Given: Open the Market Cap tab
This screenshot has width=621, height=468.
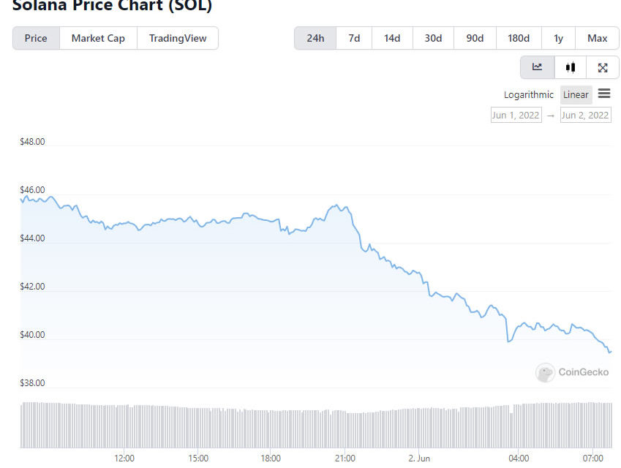Looking at the screenshot, I should (98, 38).
